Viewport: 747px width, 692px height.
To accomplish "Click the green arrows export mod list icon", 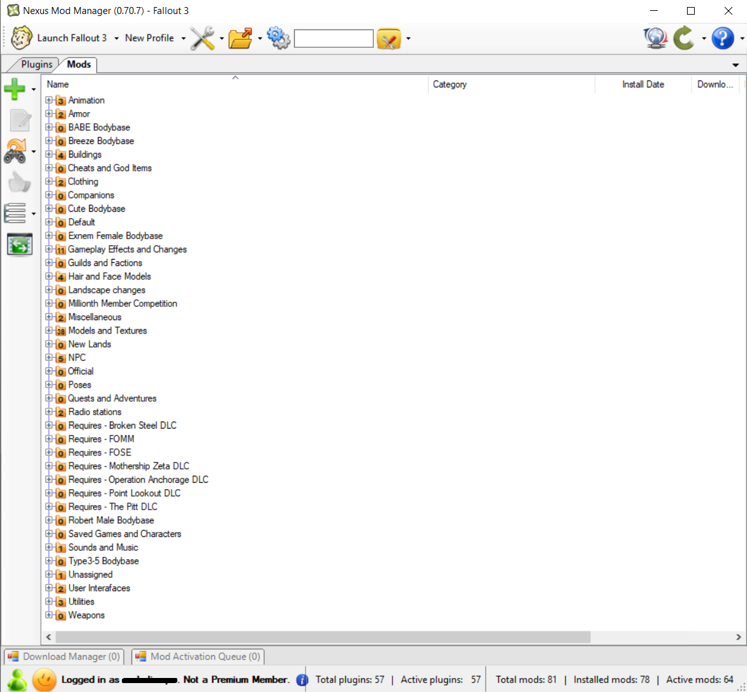I will tap(20, 245).
